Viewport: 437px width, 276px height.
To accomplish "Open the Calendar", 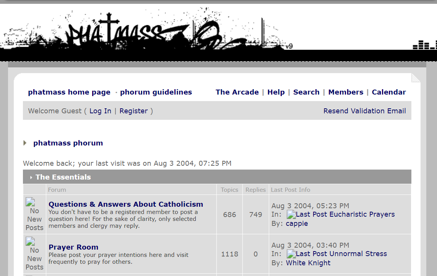I will (389, 92).
